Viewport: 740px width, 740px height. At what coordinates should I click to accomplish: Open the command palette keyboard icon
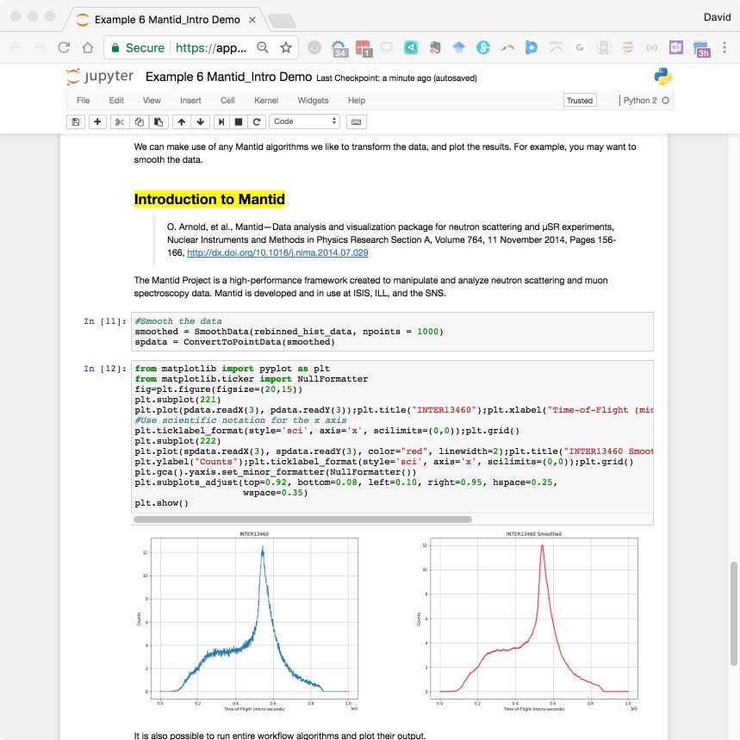coord(357,121)
